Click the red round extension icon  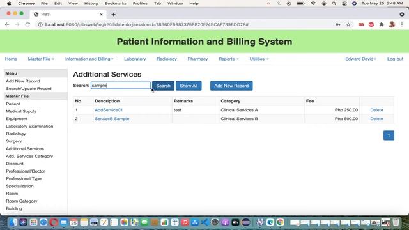tap(371, 24)
